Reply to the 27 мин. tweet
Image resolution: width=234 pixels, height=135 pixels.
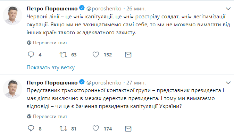[x=31, y=128]
